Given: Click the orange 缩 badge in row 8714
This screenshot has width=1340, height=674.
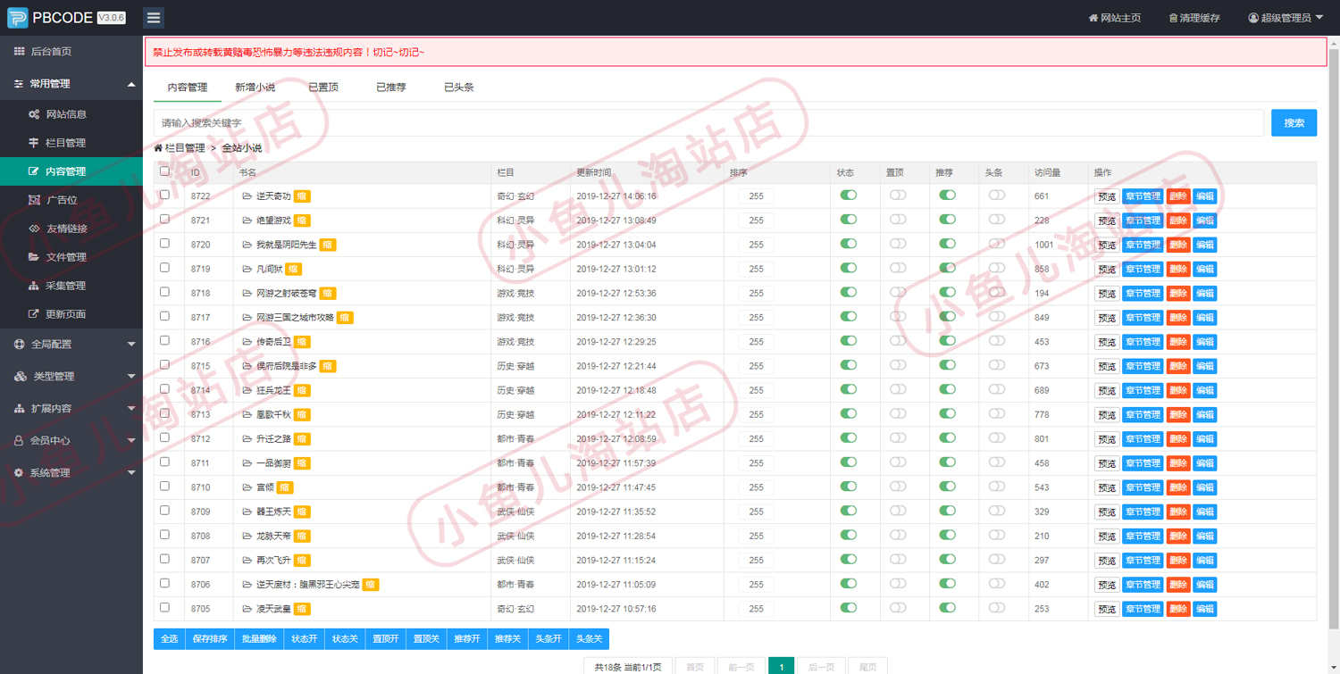Looking at the screenshot, I should point(303,390).
